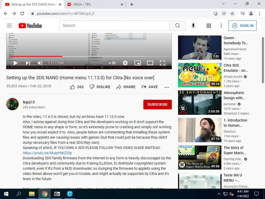Open the Teste WII U MENU video title
This screenshot has height=199, width=265.
[x=233, y=178]
